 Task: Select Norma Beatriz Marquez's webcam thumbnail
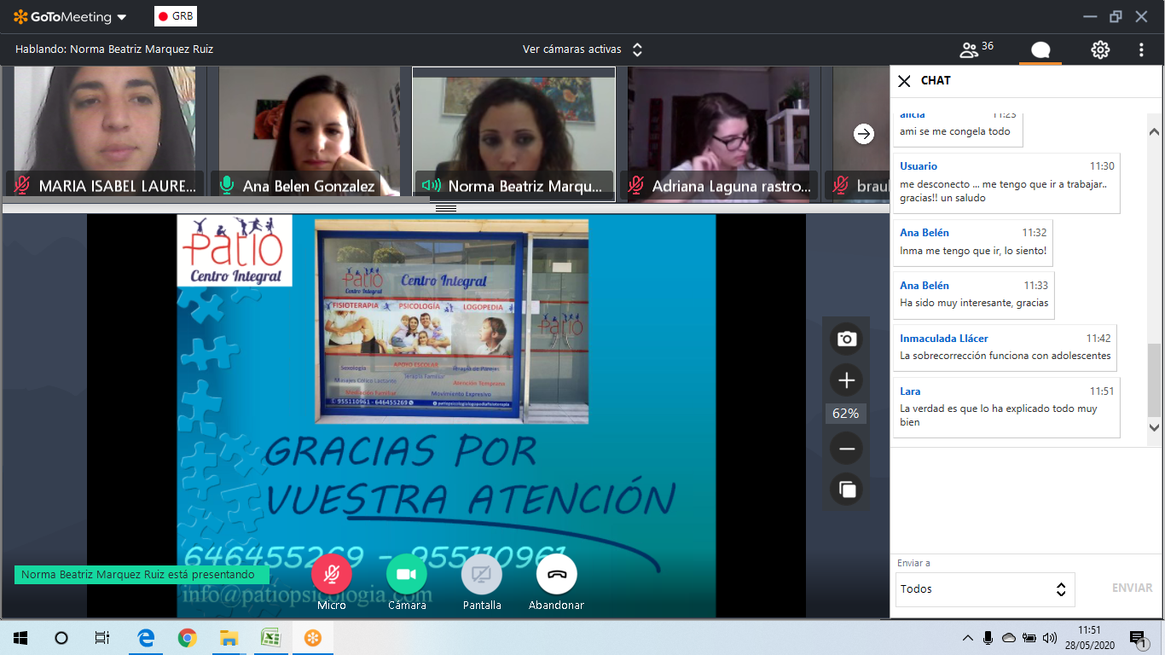[x=513, y=134]
